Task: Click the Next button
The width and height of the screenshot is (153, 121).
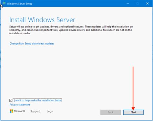Action: coord(133,112)
